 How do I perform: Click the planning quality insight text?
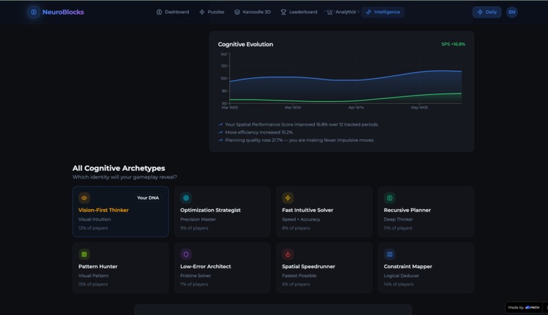click(300, 141)
